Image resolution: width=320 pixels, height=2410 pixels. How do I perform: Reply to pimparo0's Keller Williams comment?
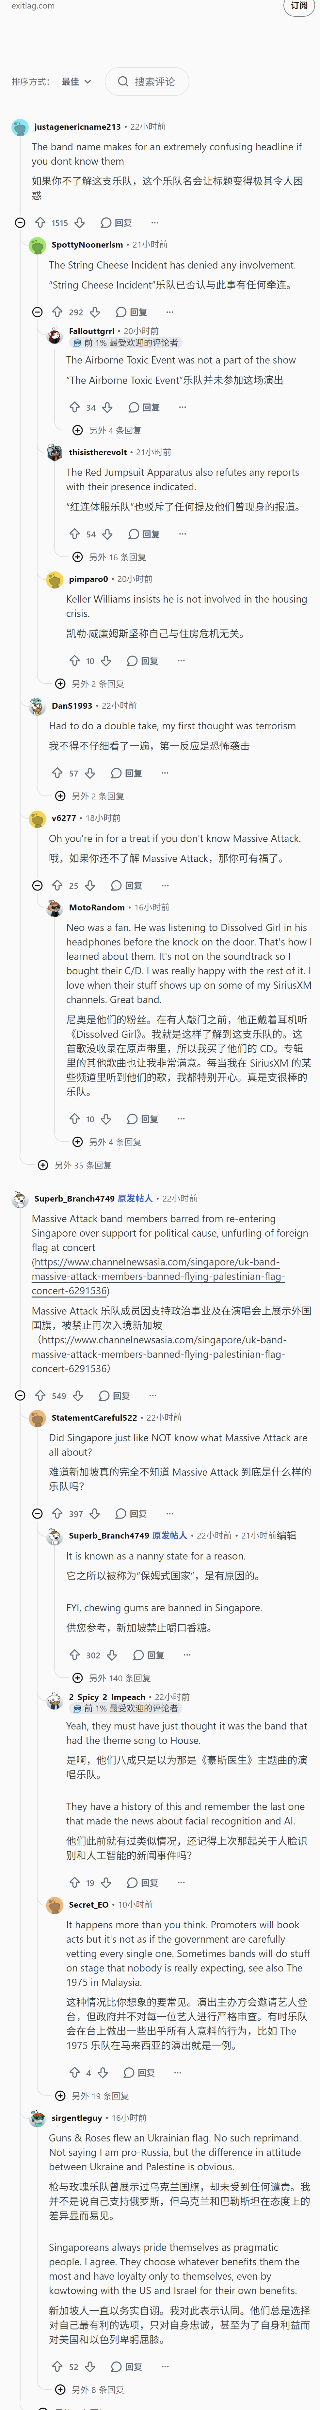(x=143, y=661)
